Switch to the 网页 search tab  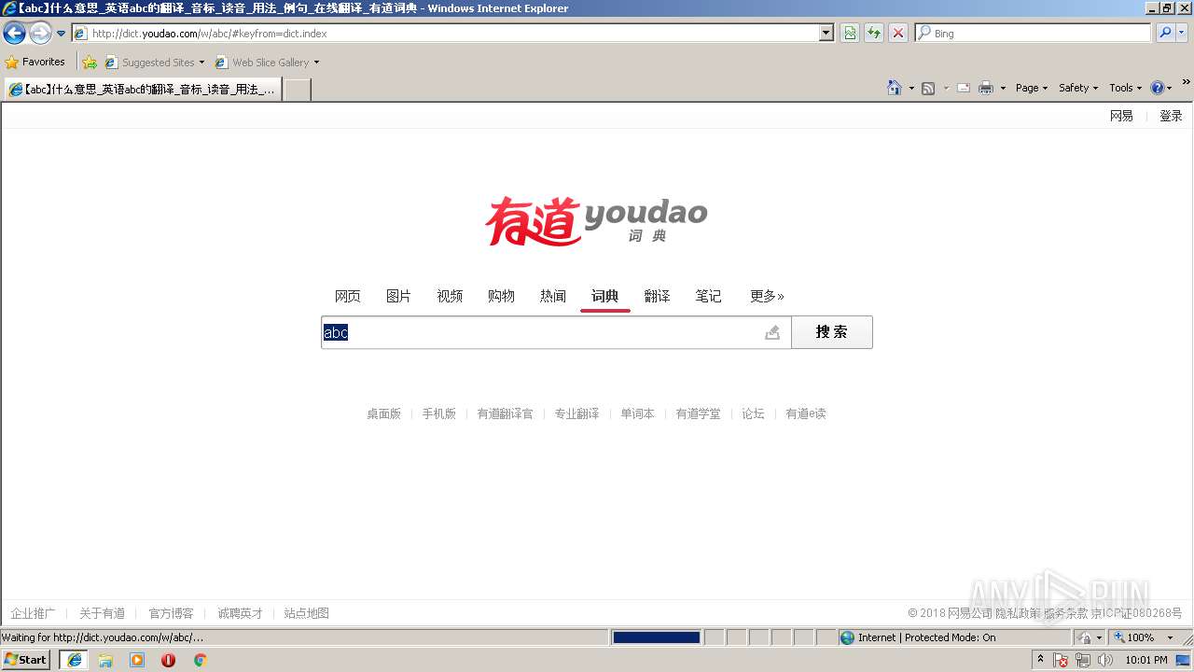click(348, 296)
